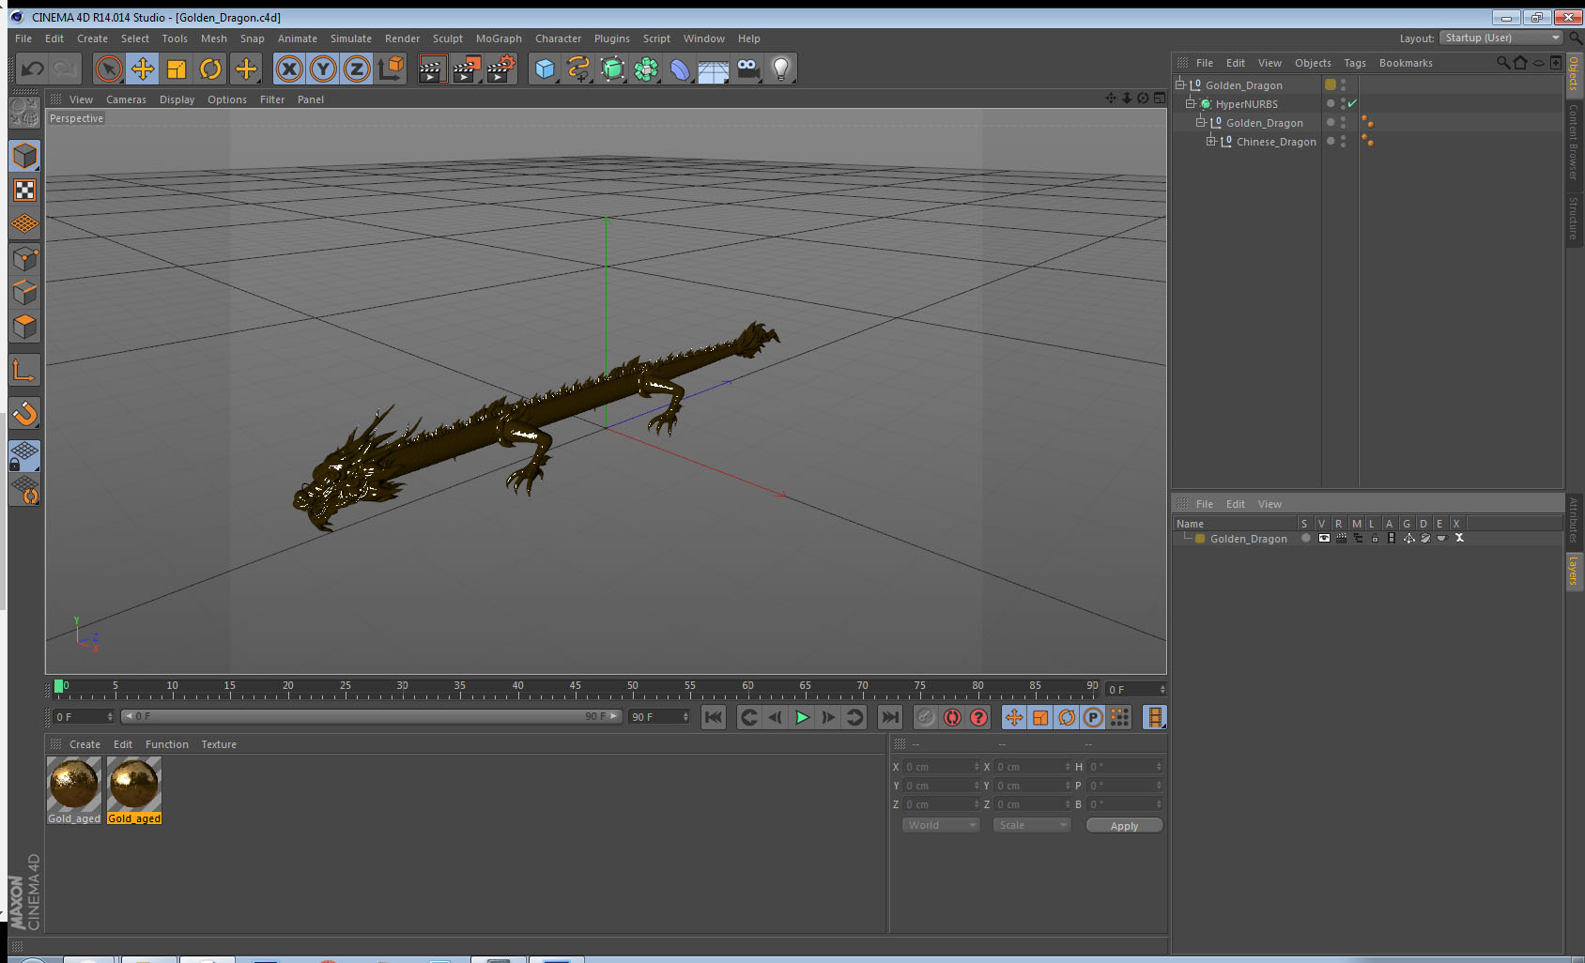
Task: Render the current view icon
Action: click(x=432, y=69)
